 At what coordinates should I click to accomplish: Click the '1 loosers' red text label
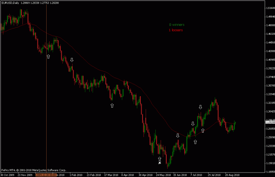pos(176,30)
